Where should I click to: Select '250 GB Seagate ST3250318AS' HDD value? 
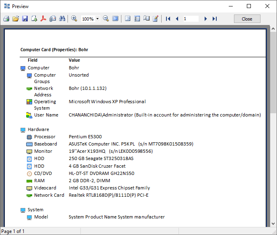pos(101,158)
